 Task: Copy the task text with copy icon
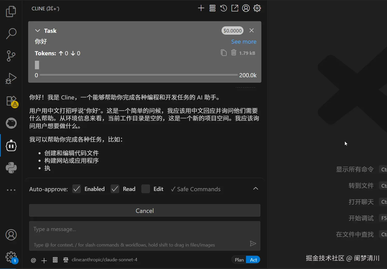pyautogui.click(x=224, y=53)
